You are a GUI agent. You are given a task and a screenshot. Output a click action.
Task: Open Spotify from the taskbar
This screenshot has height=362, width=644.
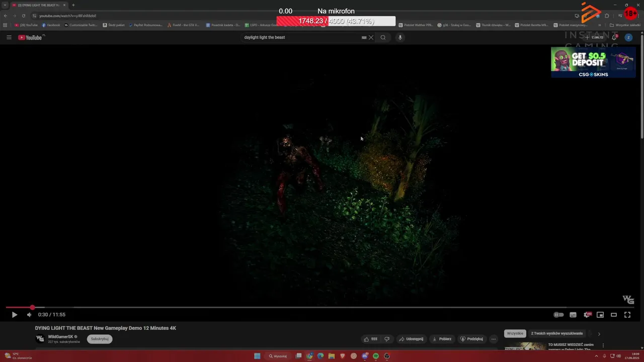[x=376, y=356]
